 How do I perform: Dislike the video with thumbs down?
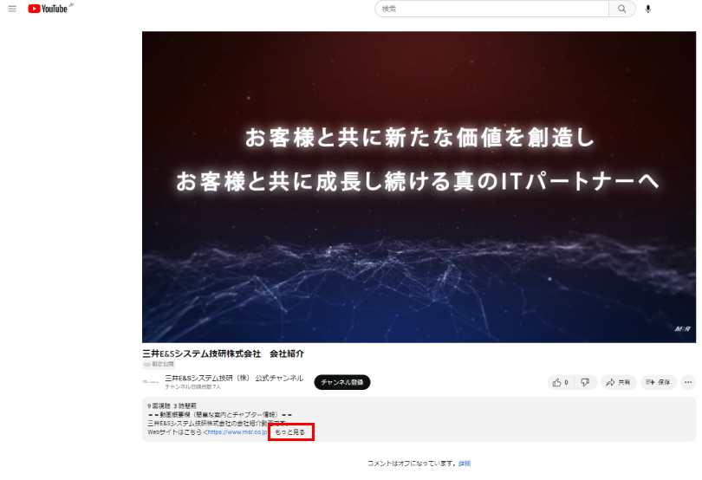click(x=585, y=382)
